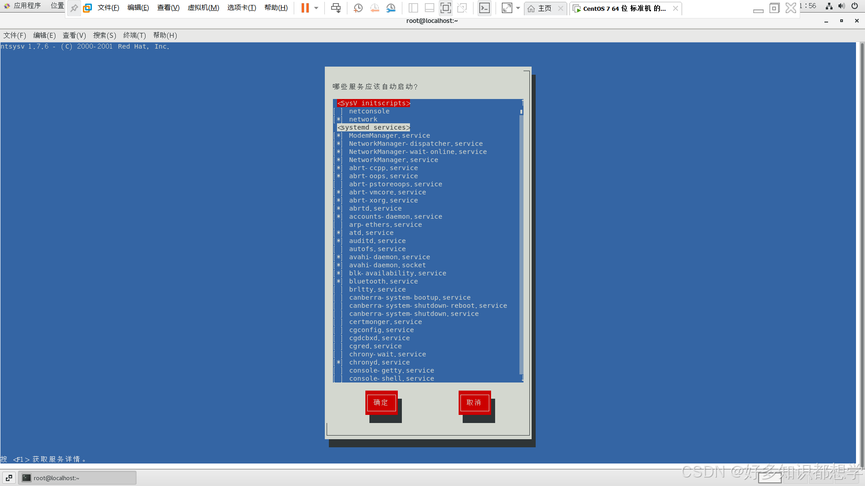Open the power options dropdown arrow

(x=316, y=8)
